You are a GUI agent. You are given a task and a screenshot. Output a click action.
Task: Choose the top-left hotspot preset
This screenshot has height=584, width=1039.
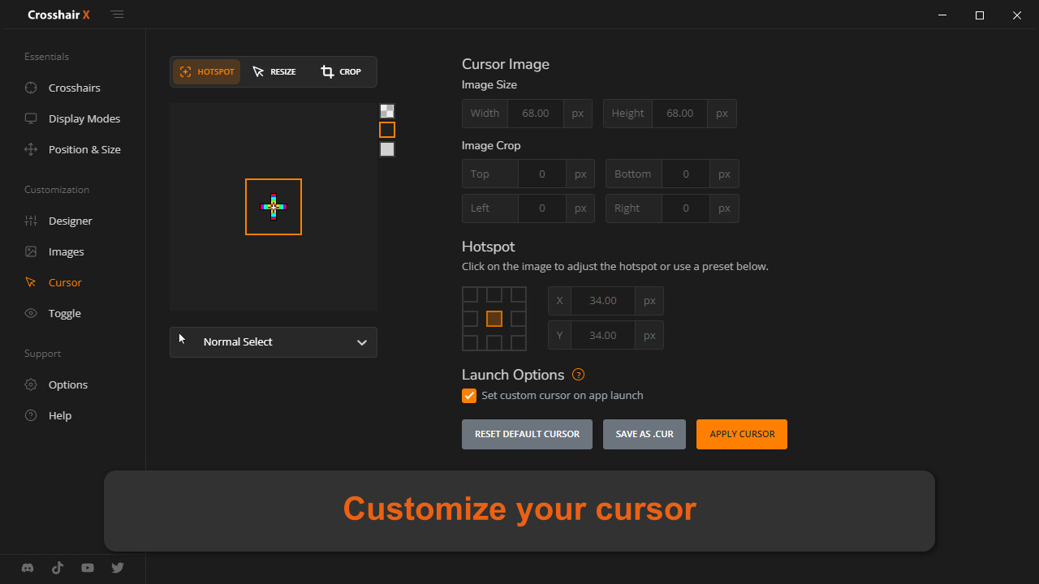tap(470, 294)
